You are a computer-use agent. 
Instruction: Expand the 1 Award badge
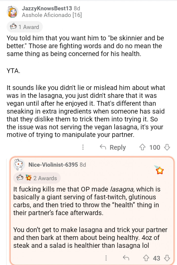click(x=25, y=27)
